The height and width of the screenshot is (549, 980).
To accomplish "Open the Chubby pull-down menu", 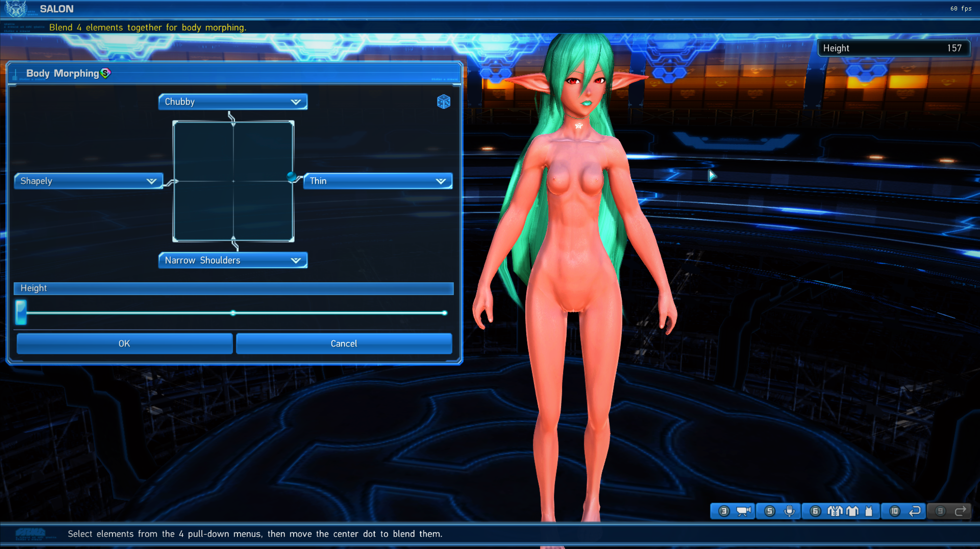I will coord(233,102).
